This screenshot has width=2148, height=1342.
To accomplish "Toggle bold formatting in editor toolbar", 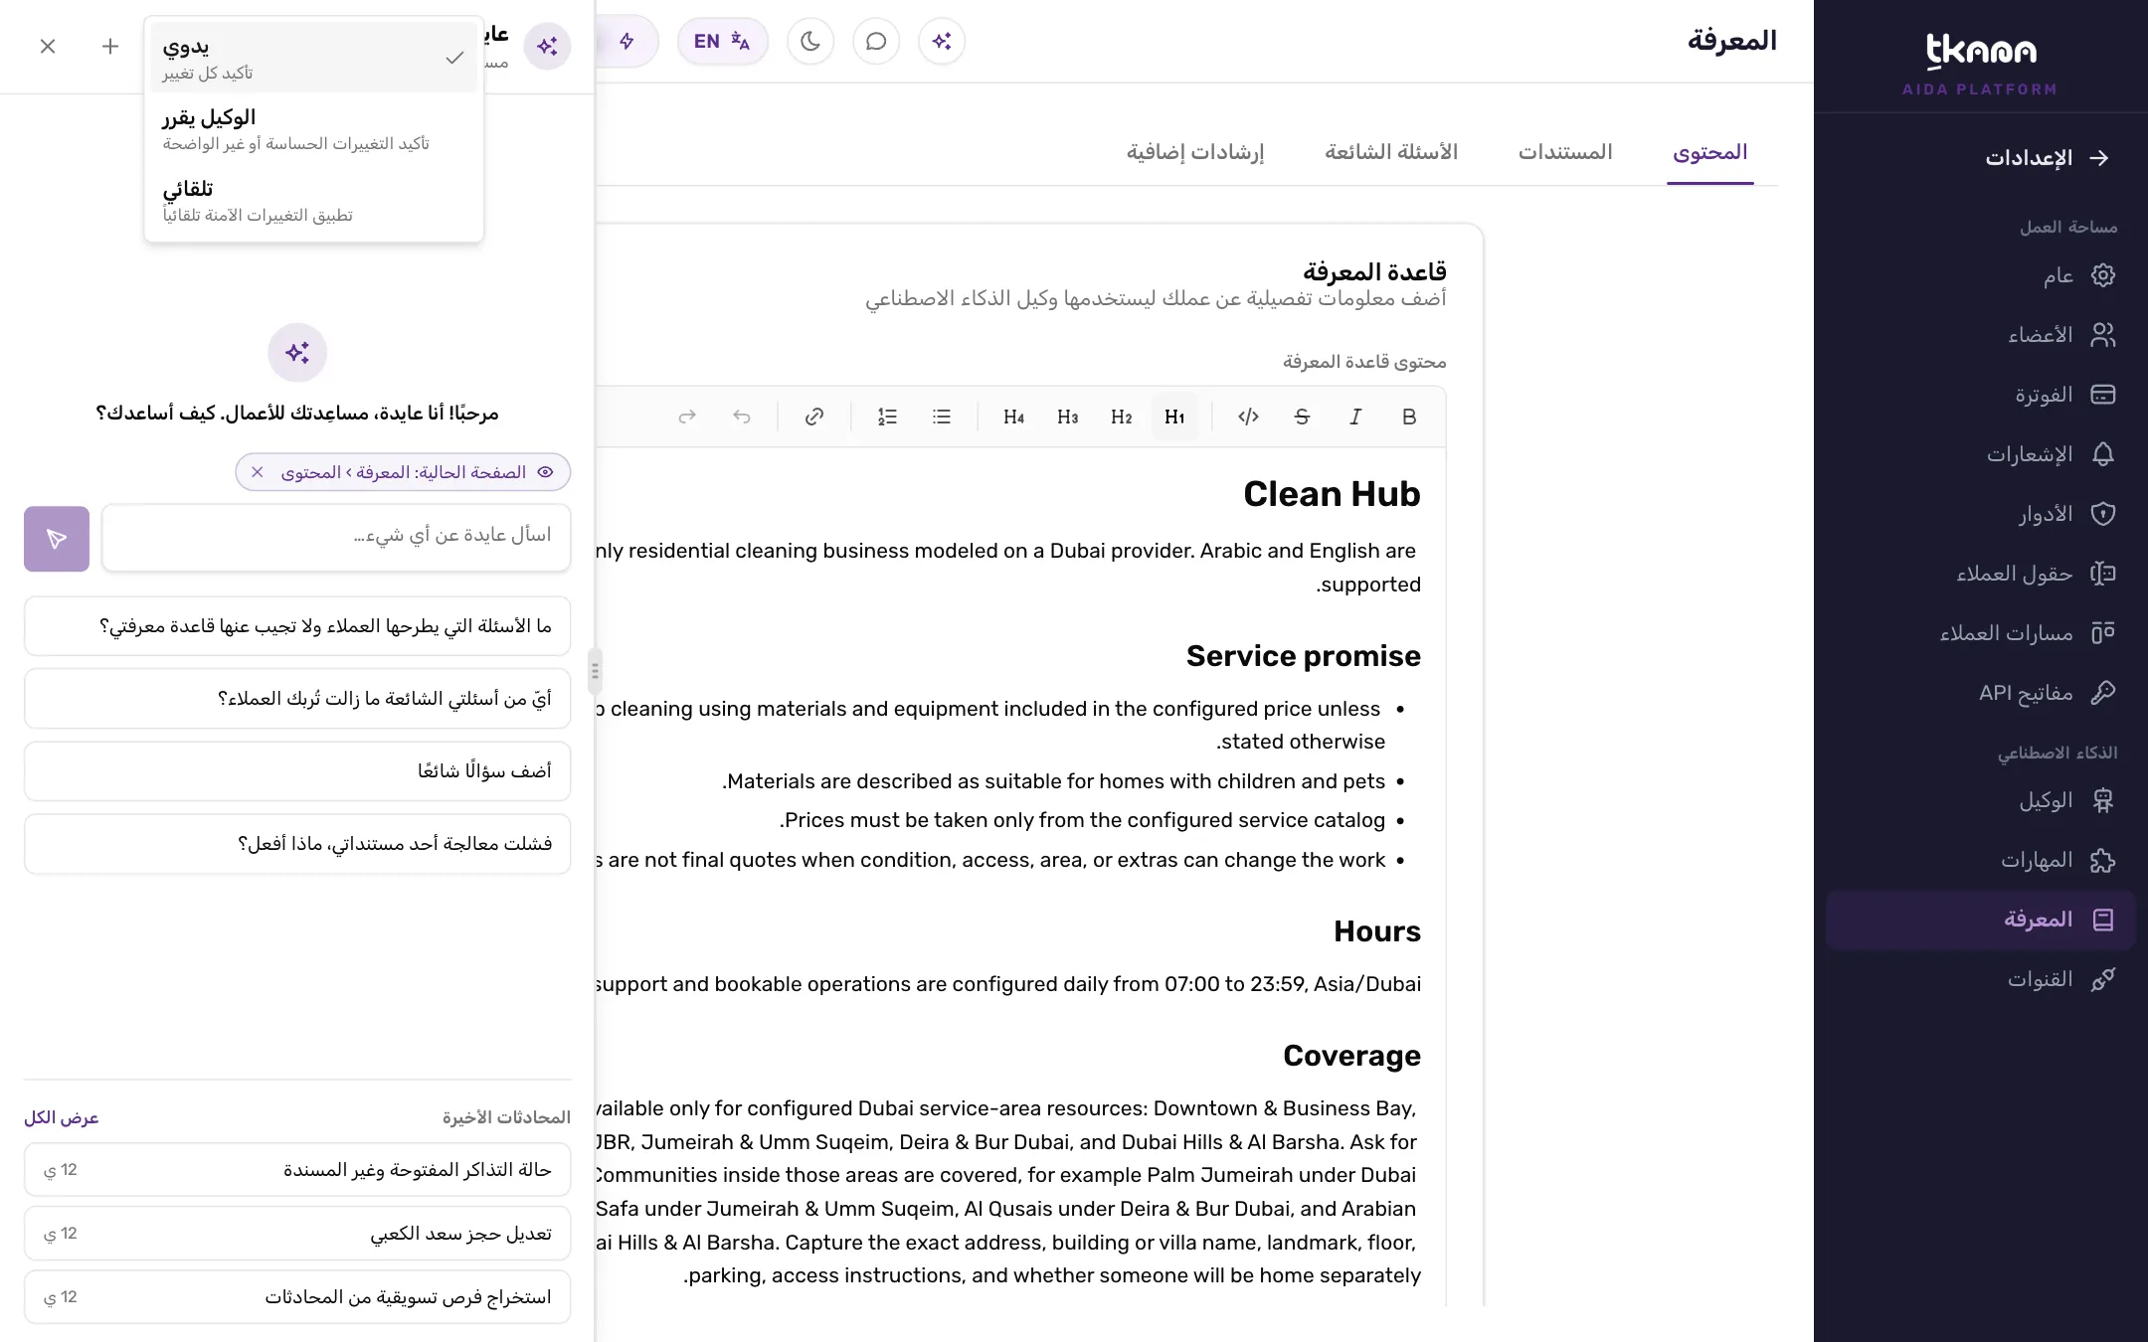I will [x=1408, y=417].
